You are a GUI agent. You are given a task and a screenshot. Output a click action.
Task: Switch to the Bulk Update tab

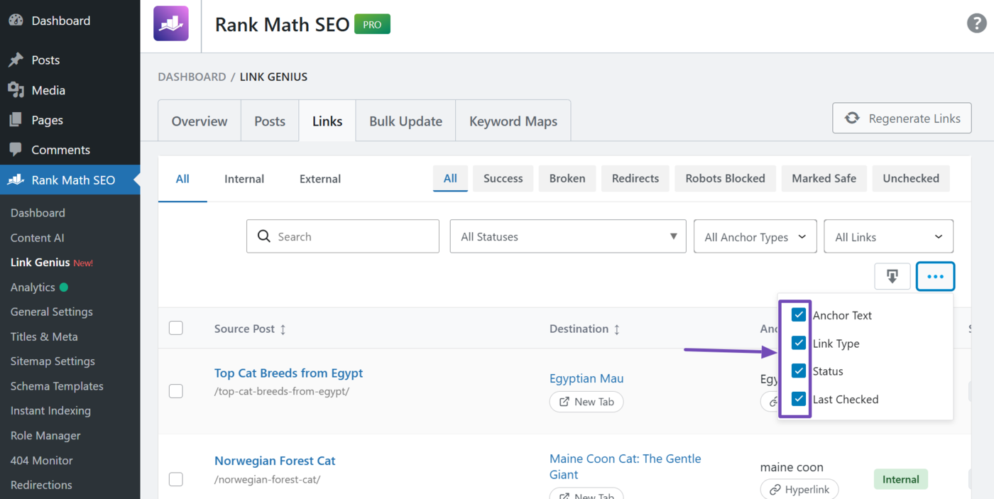click(405, 121)
